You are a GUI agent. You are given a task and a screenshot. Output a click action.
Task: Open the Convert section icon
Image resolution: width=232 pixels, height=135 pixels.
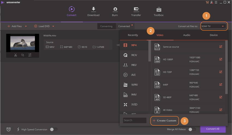(72, 9)
